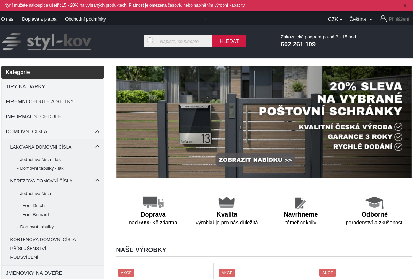Image resolution: width=418 pixels, height=279 pixels.
Task: Open Nerezová domovní čísla subcategory
Action: (x=41, y=181)
